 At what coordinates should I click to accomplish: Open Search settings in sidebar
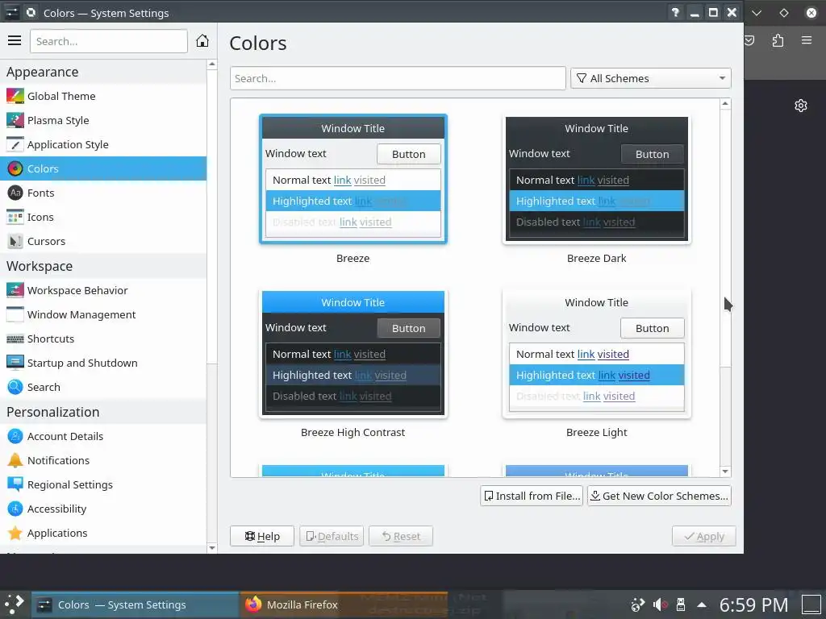(103, 387)
